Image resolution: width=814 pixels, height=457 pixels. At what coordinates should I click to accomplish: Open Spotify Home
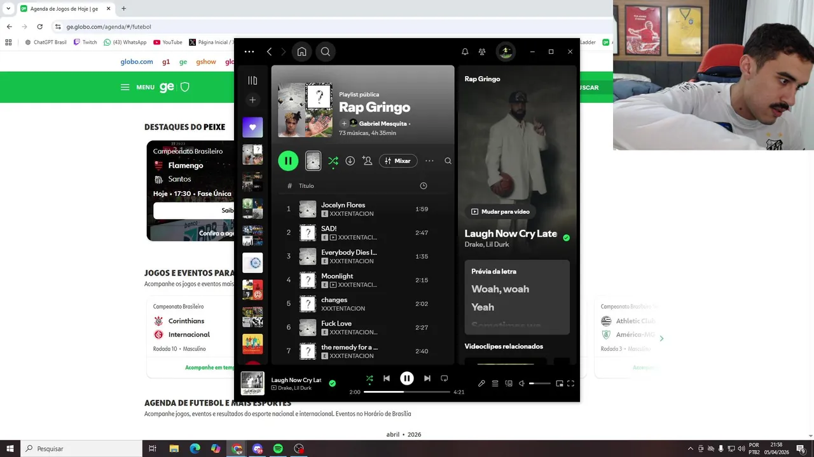click(x=302, y=52)
